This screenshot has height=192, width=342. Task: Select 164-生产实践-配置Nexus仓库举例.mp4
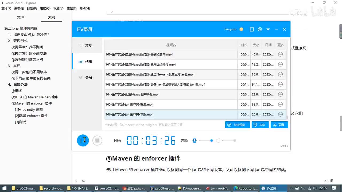point(132,94)
